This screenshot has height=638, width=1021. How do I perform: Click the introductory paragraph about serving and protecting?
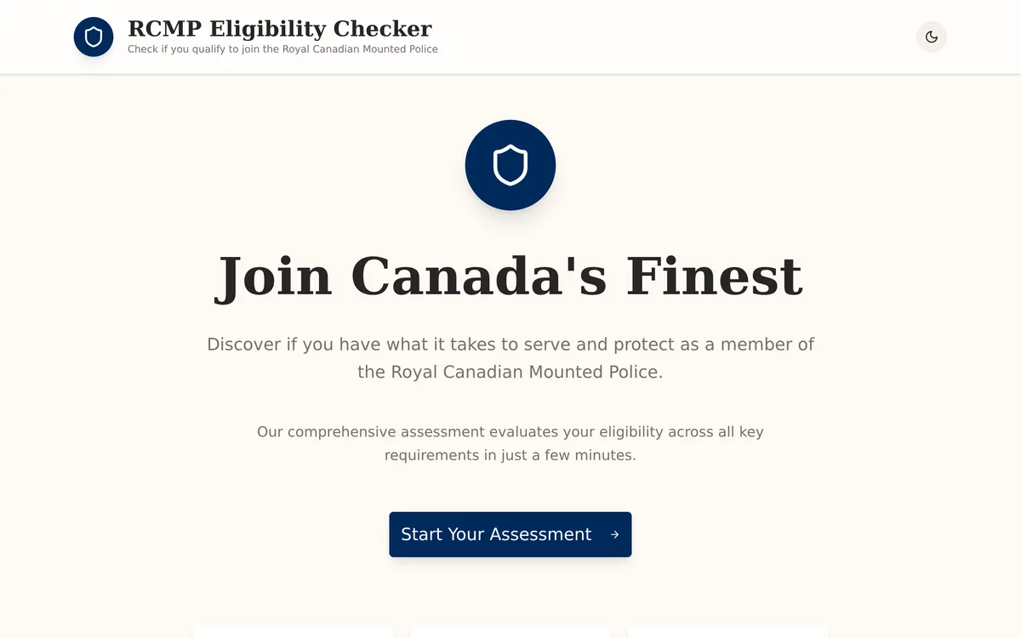tap(510, 357)
